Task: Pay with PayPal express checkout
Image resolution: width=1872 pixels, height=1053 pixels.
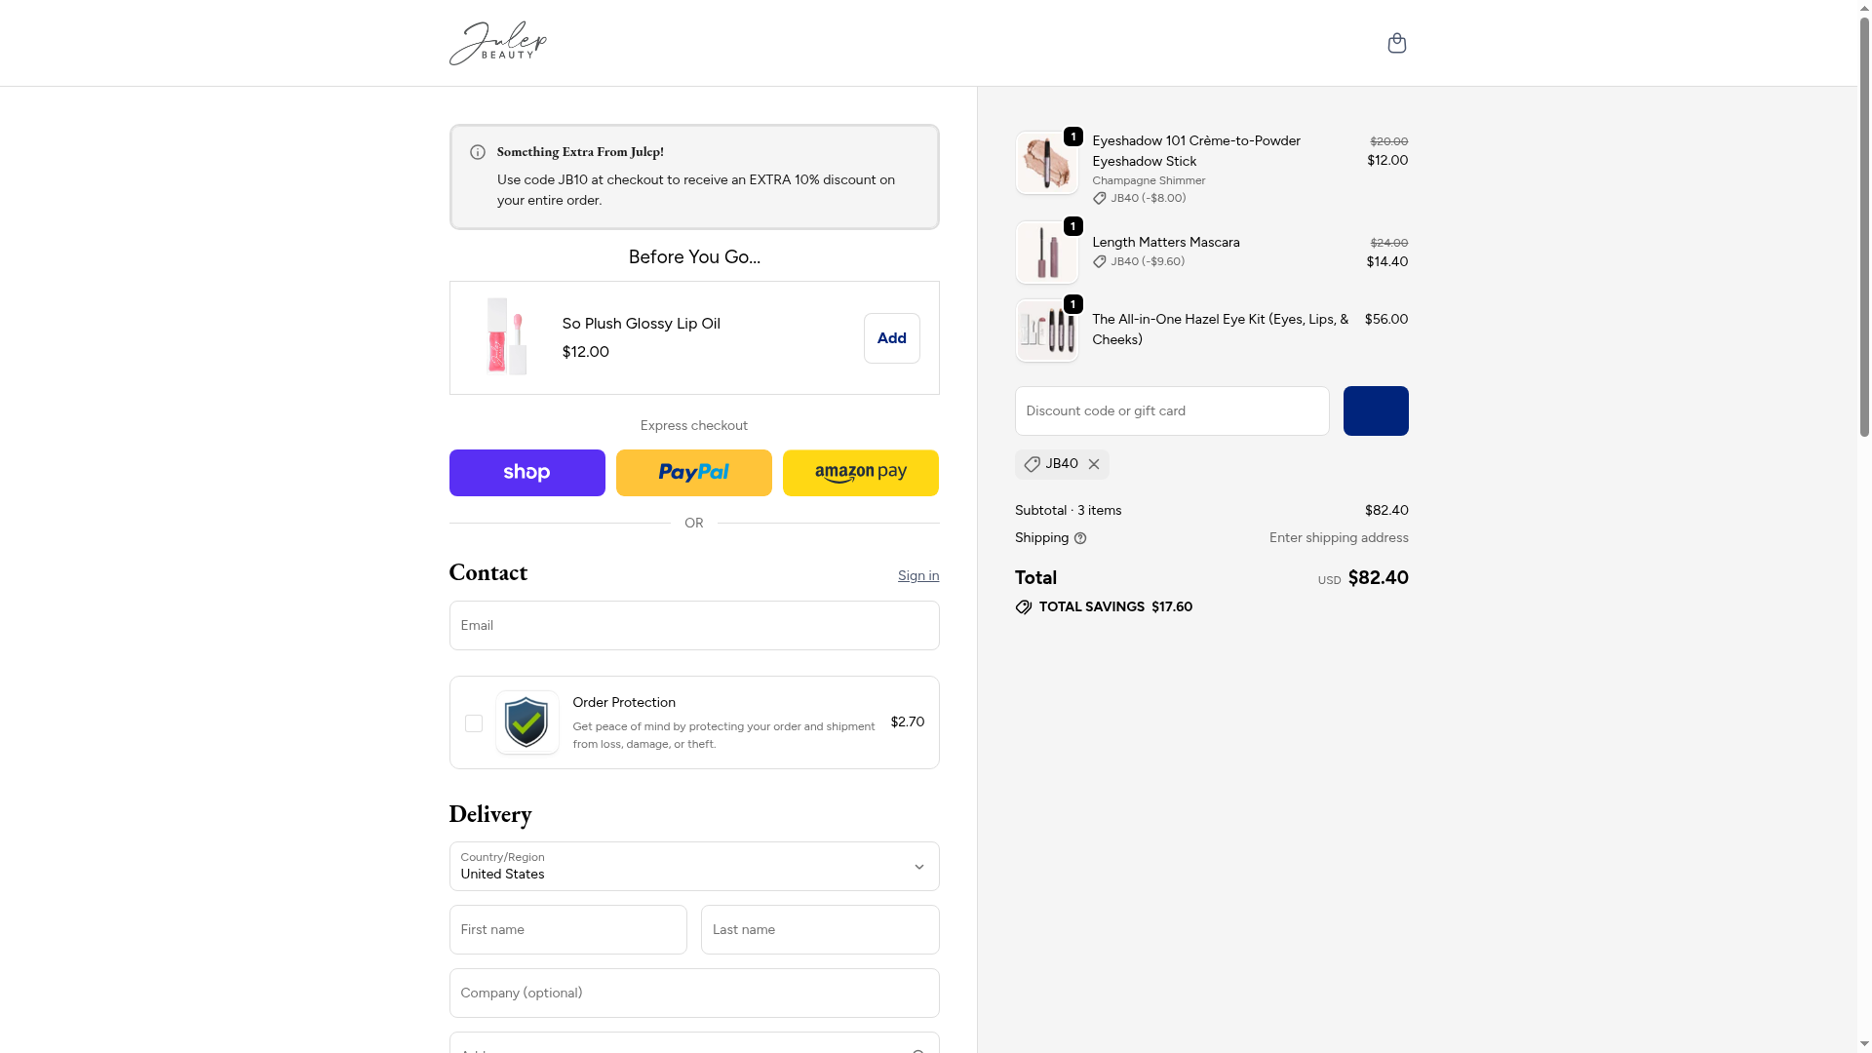Action: coord(693,473)
